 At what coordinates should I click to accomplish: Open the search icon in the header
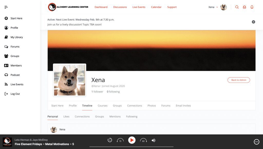[x=237, y=7]
